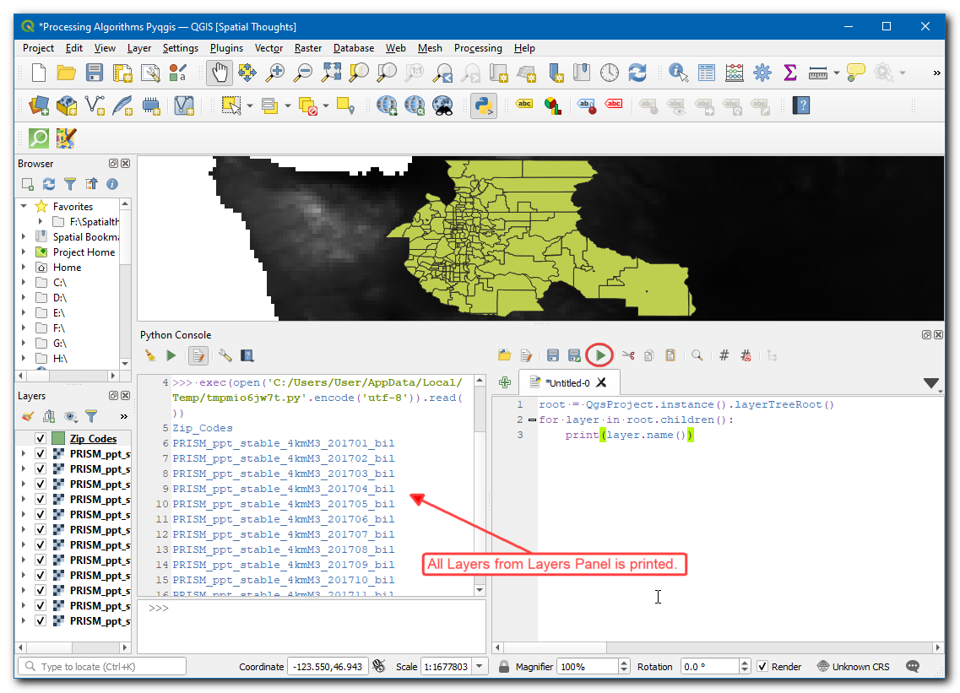Uncheck the Zip_Codes layer visibility checkbox
The height and width of the screenshot is (693, 960).
(41, 438)
